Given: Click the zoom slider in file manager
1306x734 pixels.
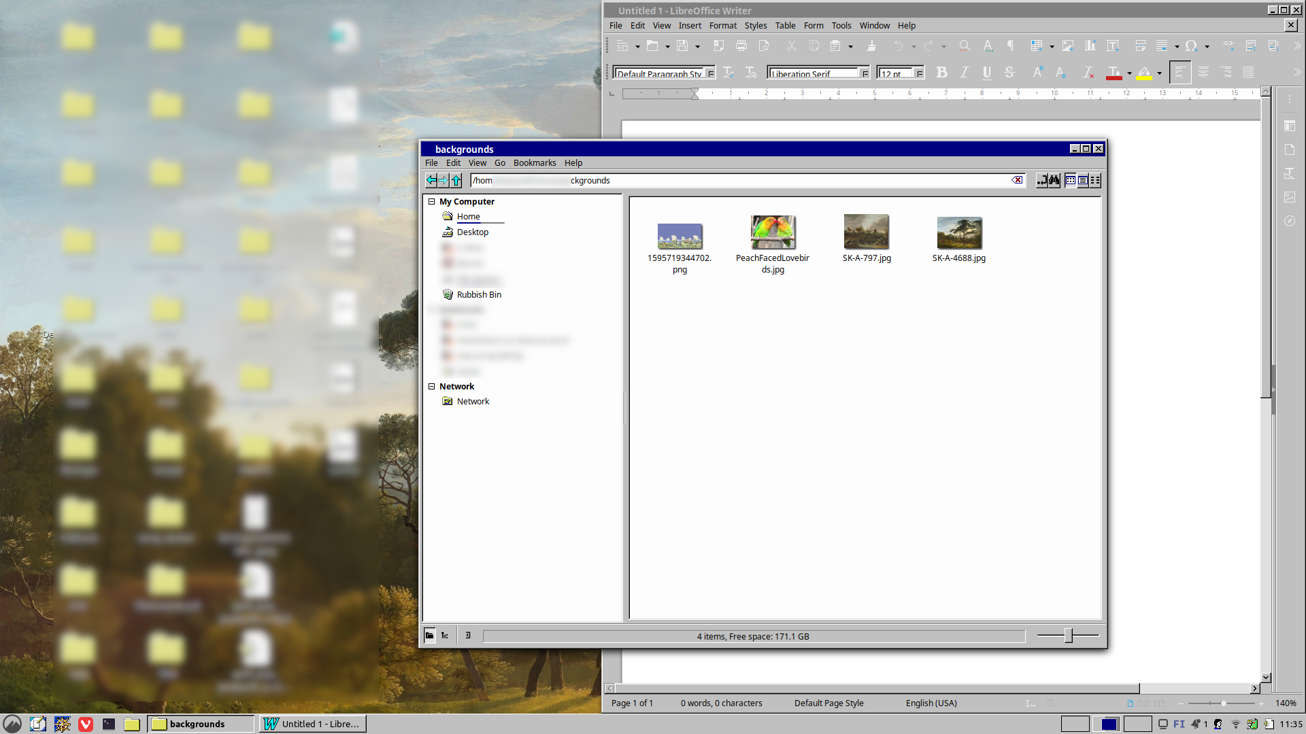Looking at the screenshot, I should pos(1069,635).
